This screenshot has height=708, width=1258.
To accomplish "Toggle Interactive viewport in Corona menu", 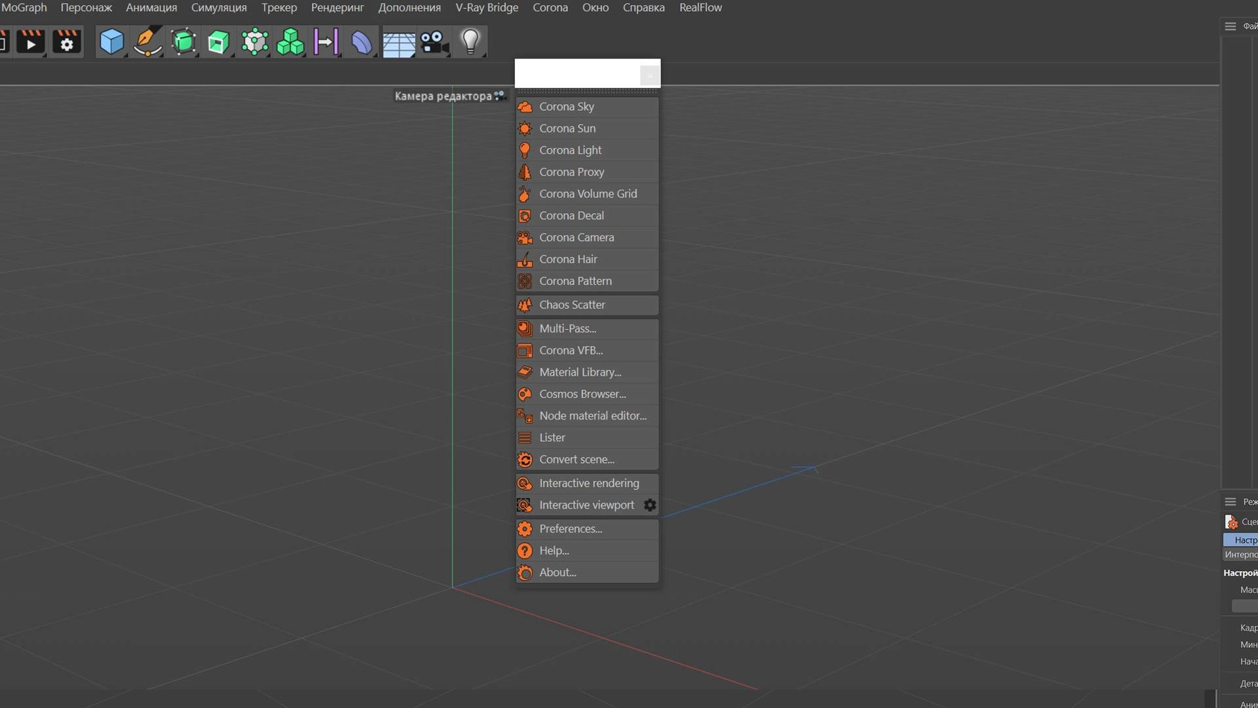I will pos(587,505).
